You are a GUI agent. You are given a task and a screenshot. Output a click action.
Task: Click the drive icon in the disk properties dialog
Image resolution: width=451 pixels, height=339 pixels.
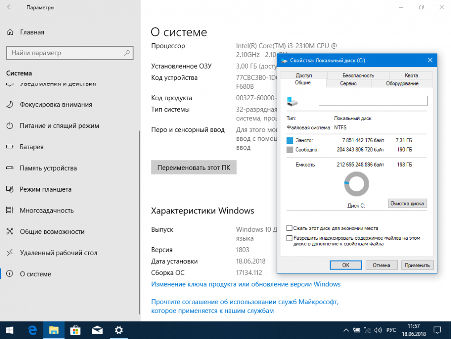pyautogui.click(x=292, y=101)
